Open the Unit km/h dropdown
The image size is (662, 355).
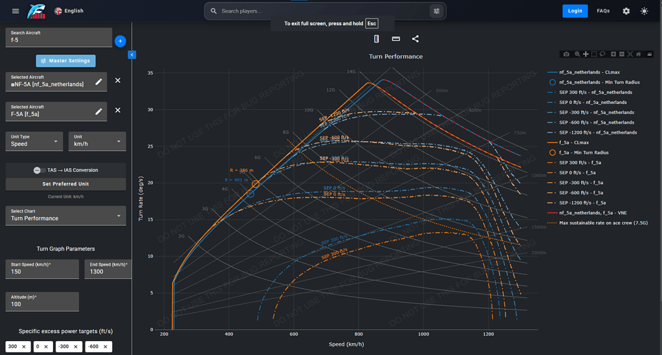(x=97, y=141)
